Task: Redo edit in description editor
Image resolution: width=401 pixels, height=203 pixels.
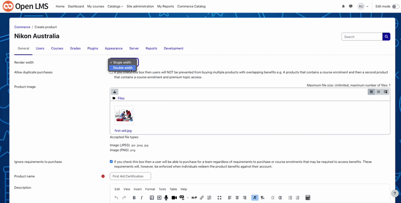Action: (x=124, y=197)
